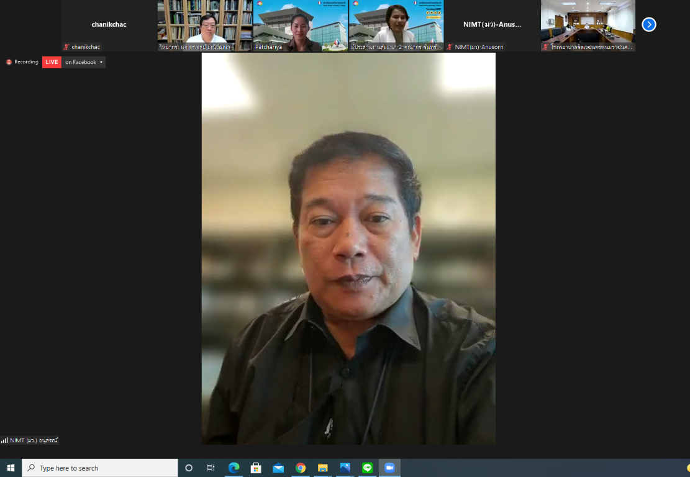This screenshot has width=690, height=477.
Task: Click the blue arrow to show more participants
Action: (648, 24)
